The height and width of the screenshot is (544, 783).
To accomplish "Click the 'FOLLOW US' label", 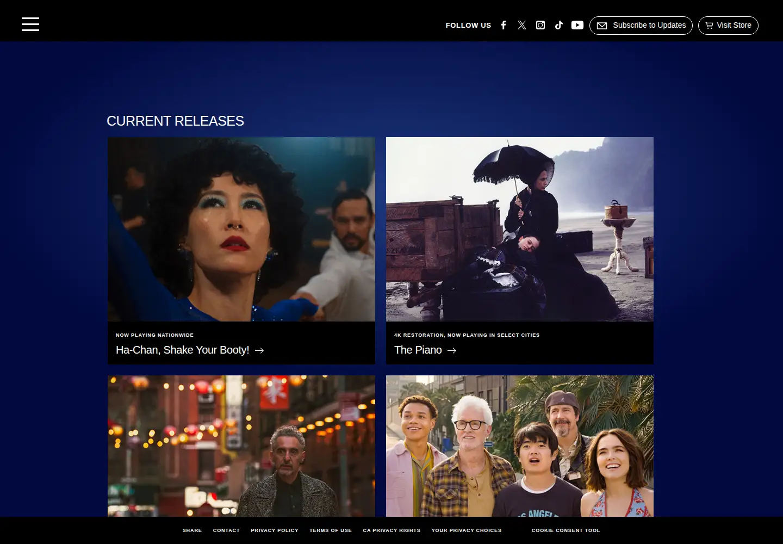I will [468, 25].
